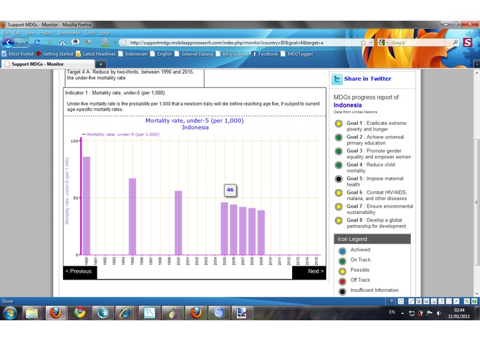Open the Indonesian bookmark
Viewport: 480px width, 341px height.
pos(133,54)
